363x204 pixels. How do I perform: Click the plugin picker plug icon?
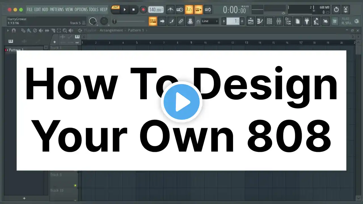pyautogui.click(x=307, y=21)
